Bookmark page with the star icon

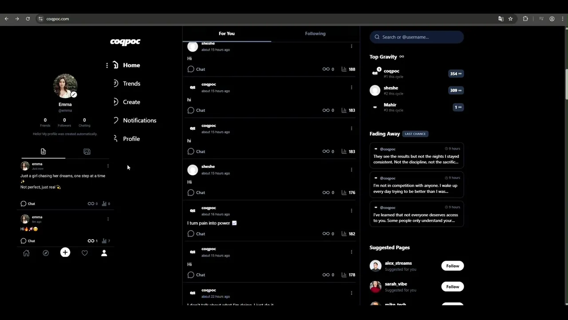point(510,19)
